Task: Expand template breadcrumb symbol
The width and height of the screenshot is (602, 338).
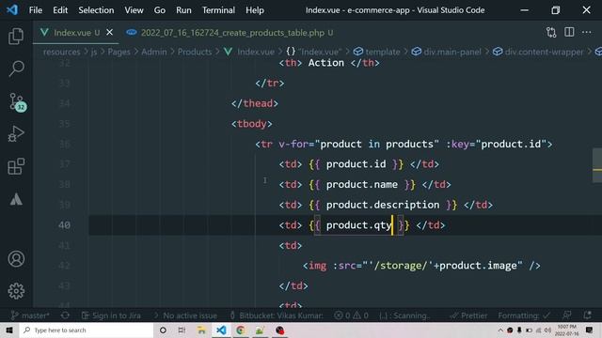Action: click(376, 52)
